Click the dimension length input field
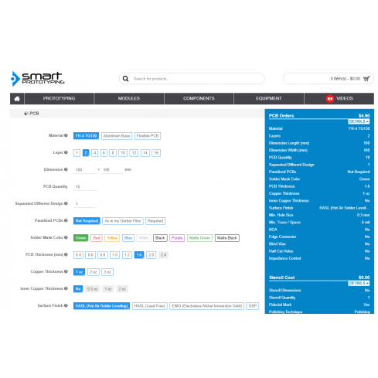Screen dimensions: 378x378 coord(85,170)
